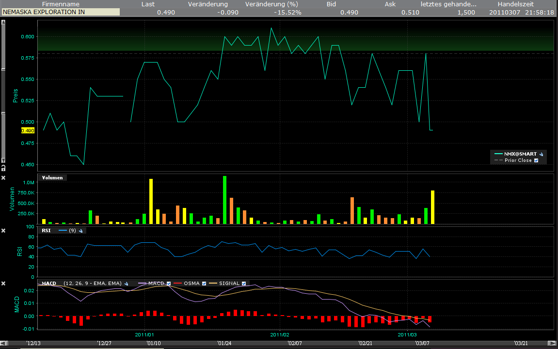Click the vertical price zoom slider handle
558x349 pixels.
tap(3, 92)
